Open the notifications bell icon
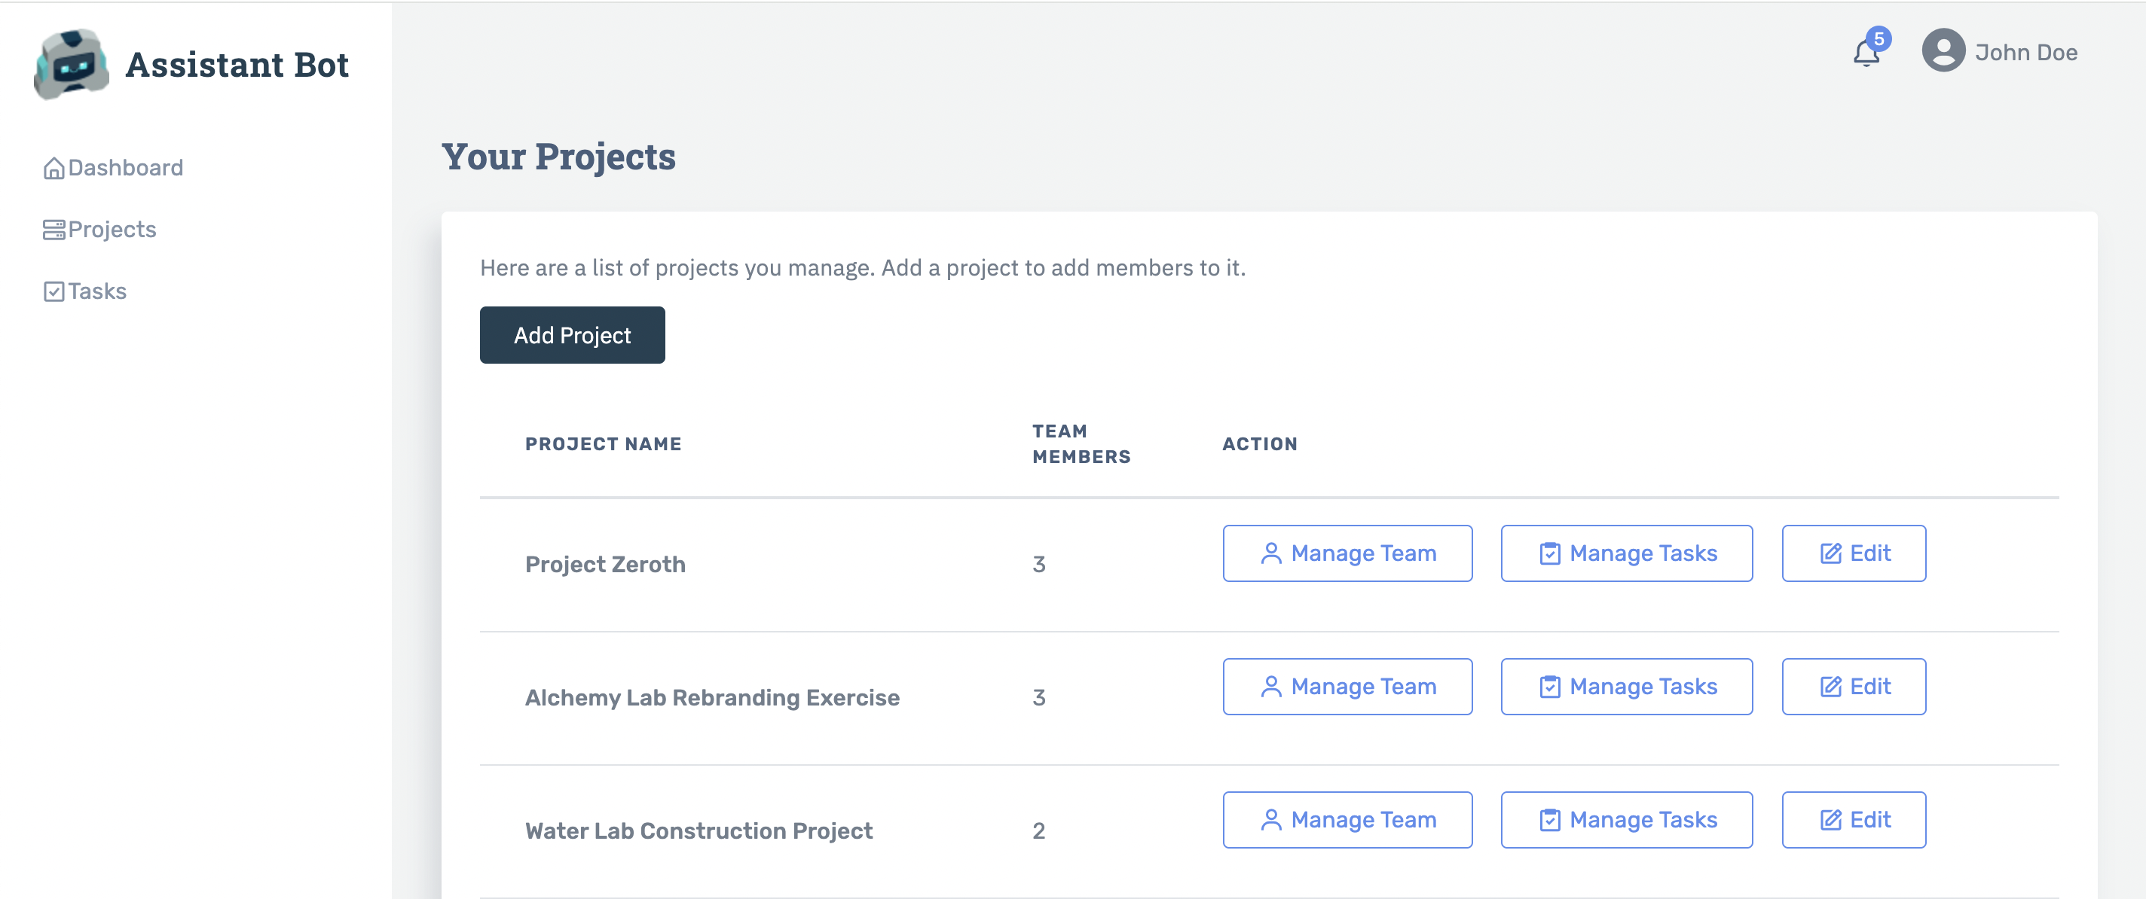This screenshot has height=899, width=2146. pyautogui.click(x=1865, y=54)
